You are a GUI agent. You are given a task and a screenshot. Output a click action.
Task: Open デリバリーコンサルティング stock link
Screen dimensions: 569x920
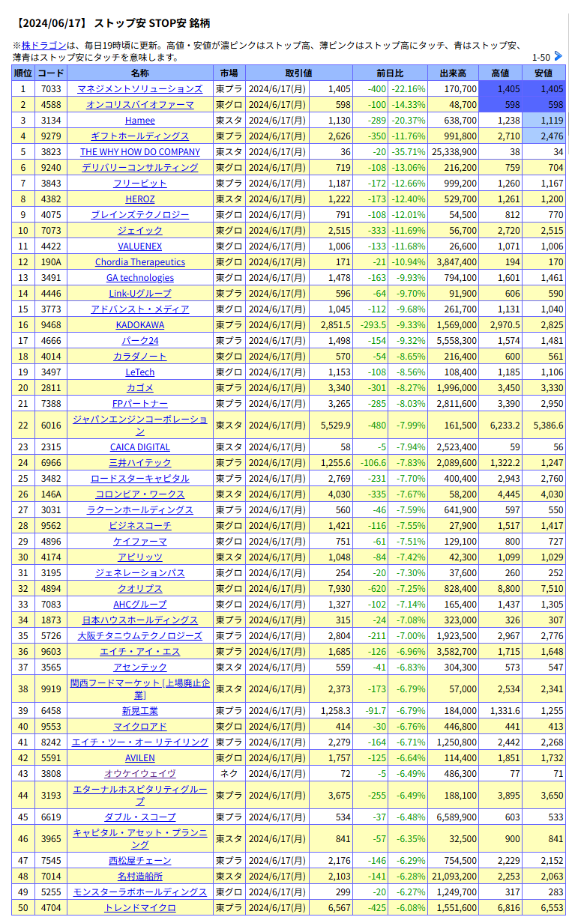pos(140,167)
